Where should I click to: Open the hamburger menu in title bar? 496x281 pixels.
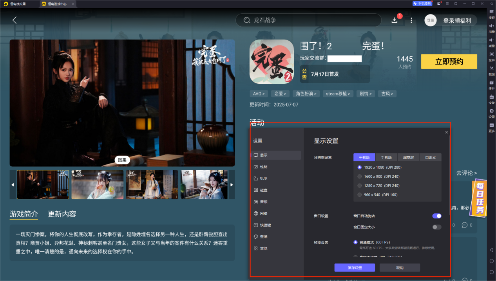[x=447, y=4]
